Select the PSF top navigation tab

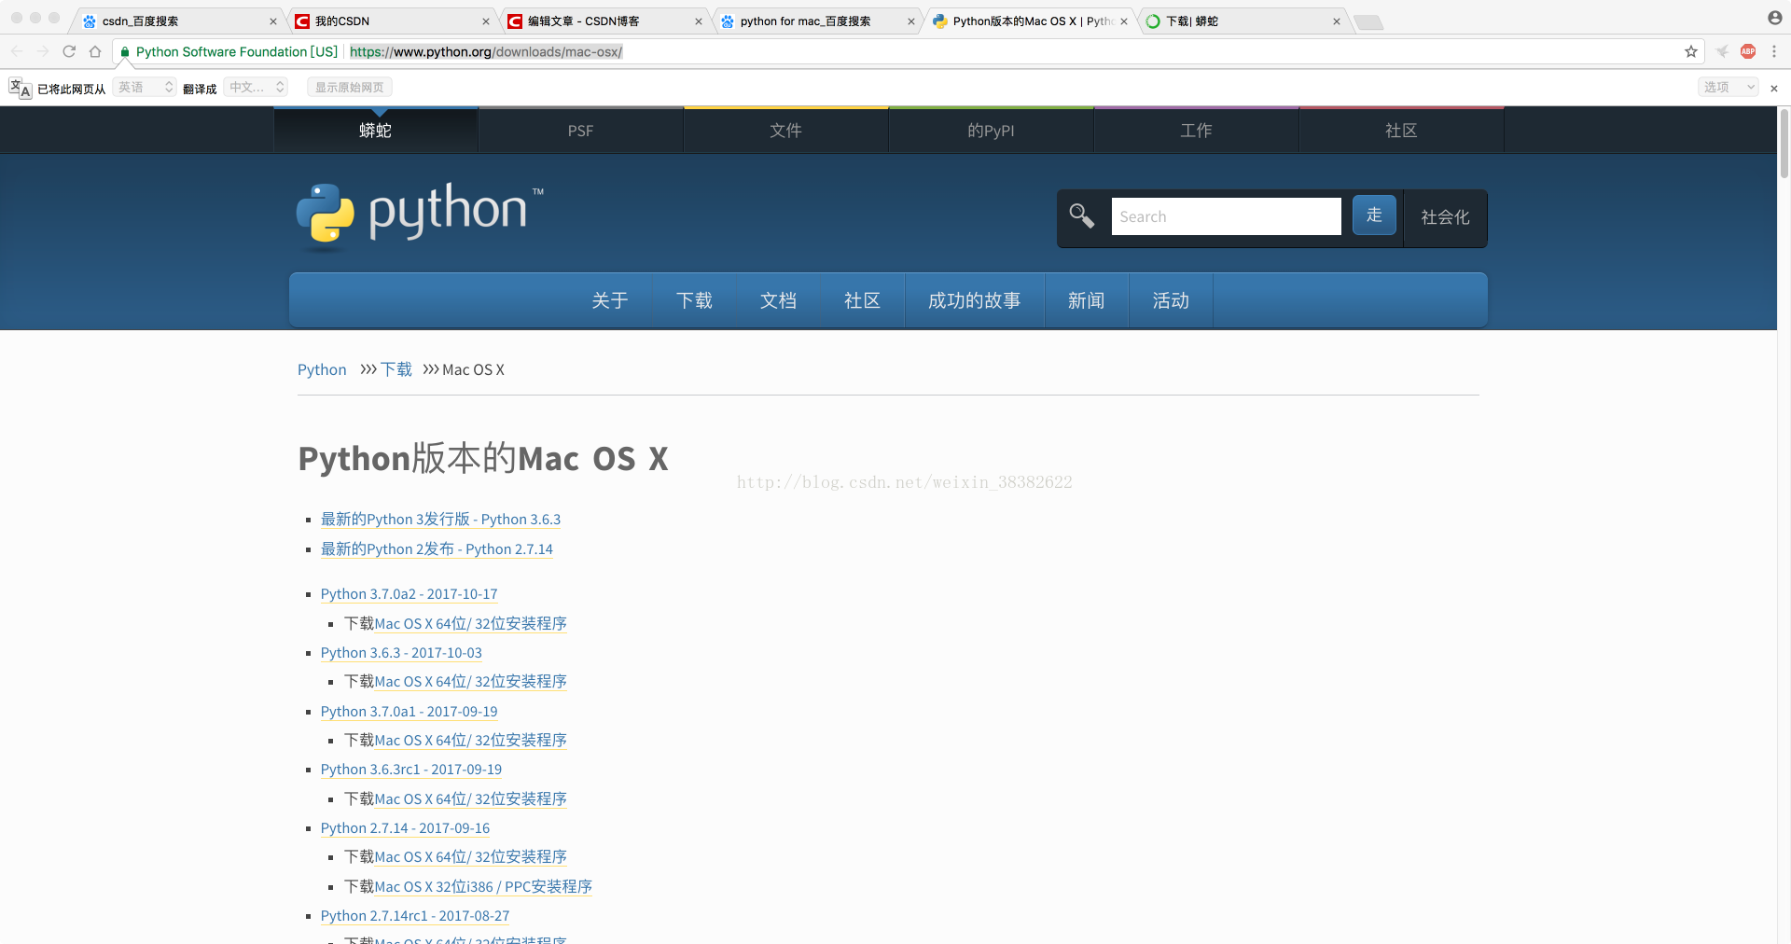coord(580,131)
